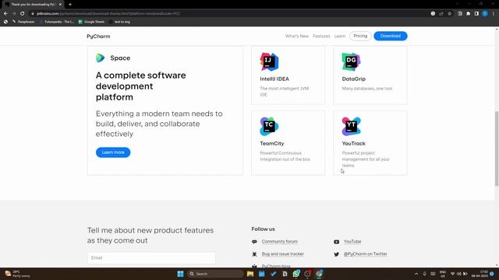Click 'The most intelligent JVM IDE' description
The width and height of the screenshot is (499, 280).
(284, 92)
